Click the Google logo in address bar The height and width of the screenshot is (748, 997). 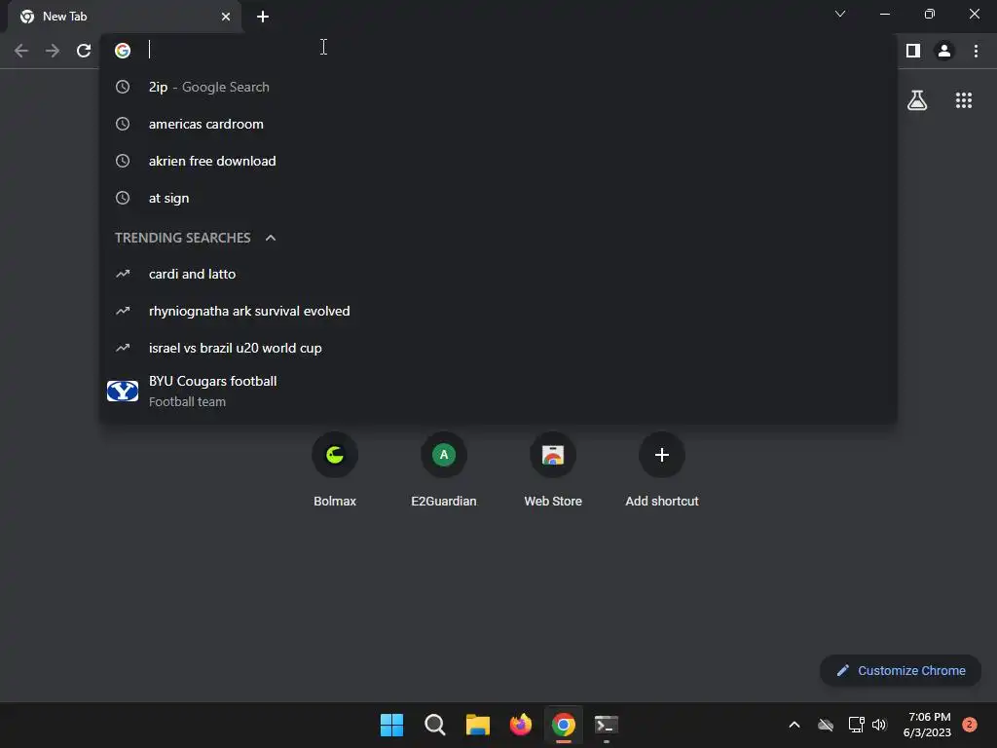click(x=123, y=51)
